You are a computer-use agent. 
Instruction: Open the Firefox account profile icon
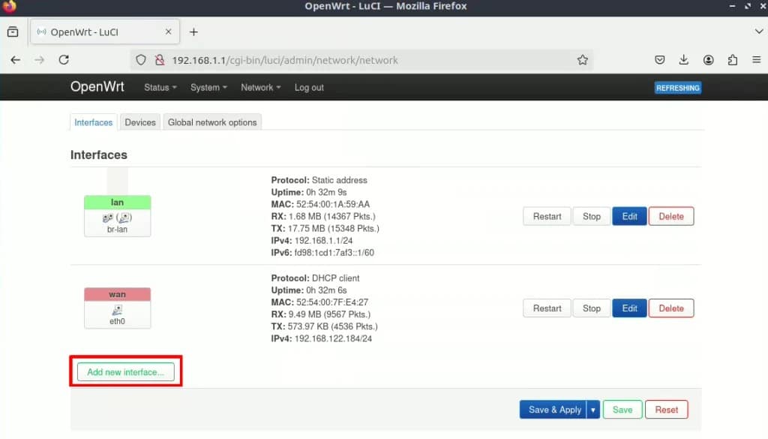click(708, 60)
